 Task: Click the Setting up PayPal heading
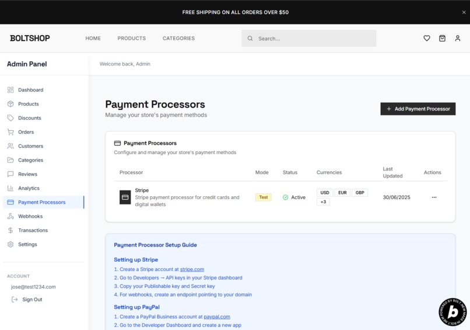pyautogui.click(x=136, y=307)
